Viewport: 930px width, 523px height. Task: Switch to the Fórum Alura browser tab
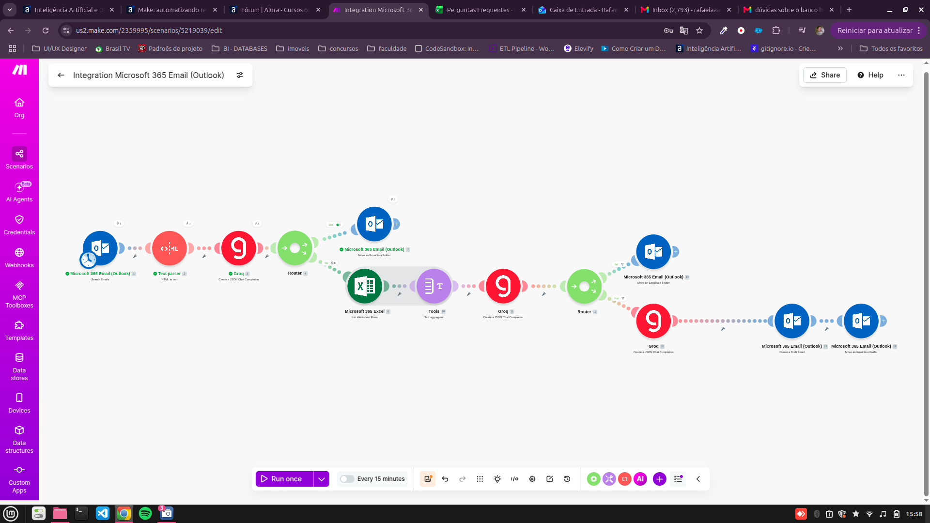pyautogui.click(x=274, y=10)
